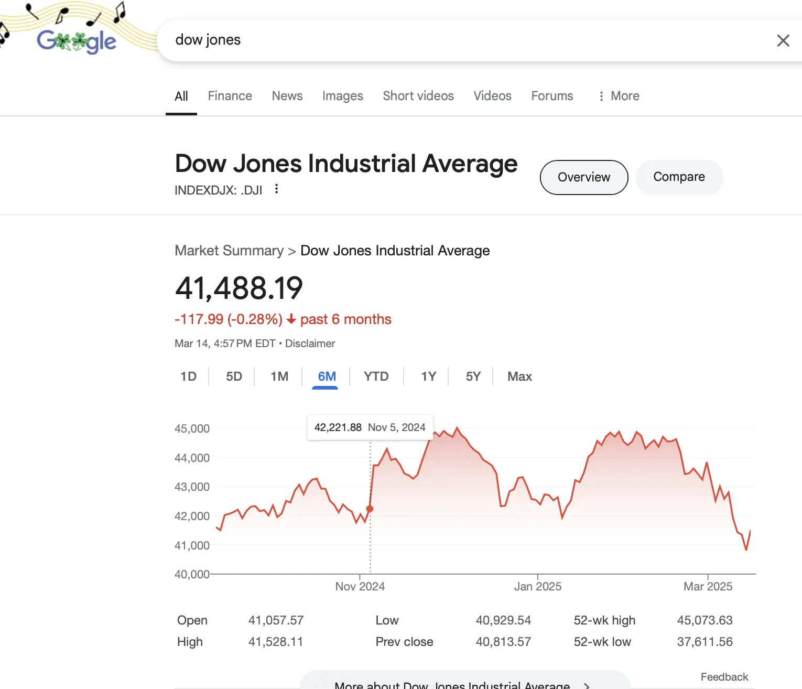
Task: Open the Market Summary link
Action: click(x=229, y=251)
